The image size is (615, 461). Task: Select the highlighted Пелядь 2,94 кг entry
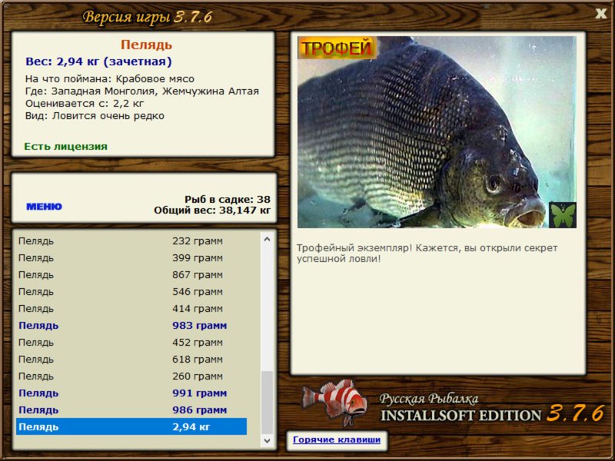click(x=131, y=426)
